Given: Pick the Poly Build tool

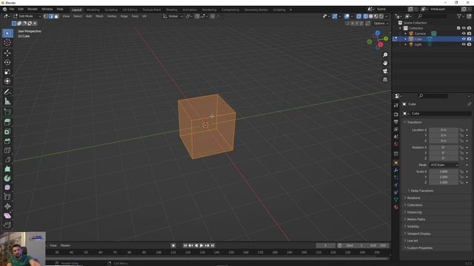Looking at the screenshot, I should pyautogui.click(x=7, y=169).
